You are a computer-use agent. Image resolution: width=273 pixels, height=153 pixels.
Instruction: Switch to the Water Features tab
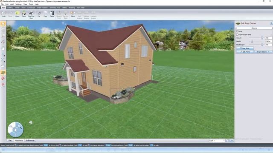pyautogui.click(x=42, y=8)
